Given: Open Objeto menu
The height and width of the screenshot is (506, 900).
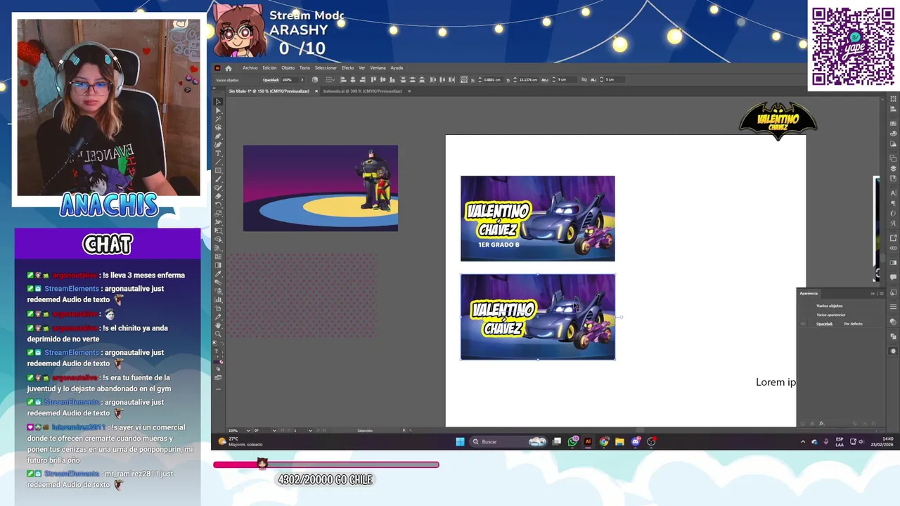Looking at the screenshot, I should pyautogui.click(x=288, y=68).
